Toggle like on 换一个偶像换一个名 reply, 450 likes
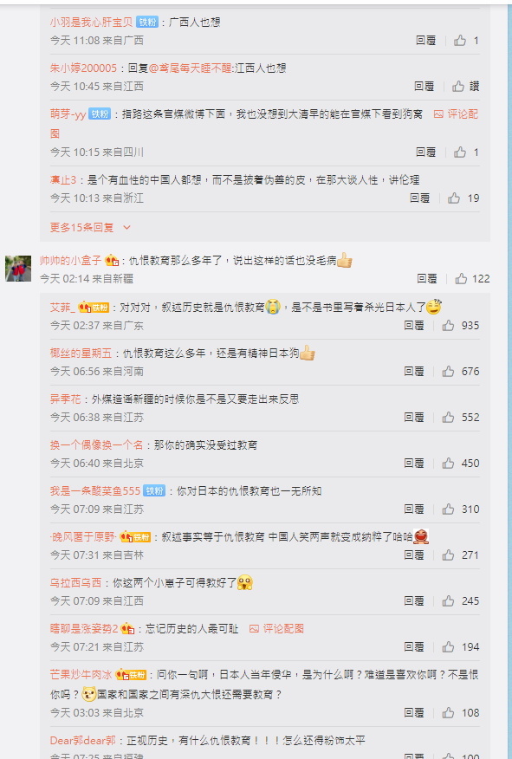The image size is (512, 759). click(x=448, y=464)
